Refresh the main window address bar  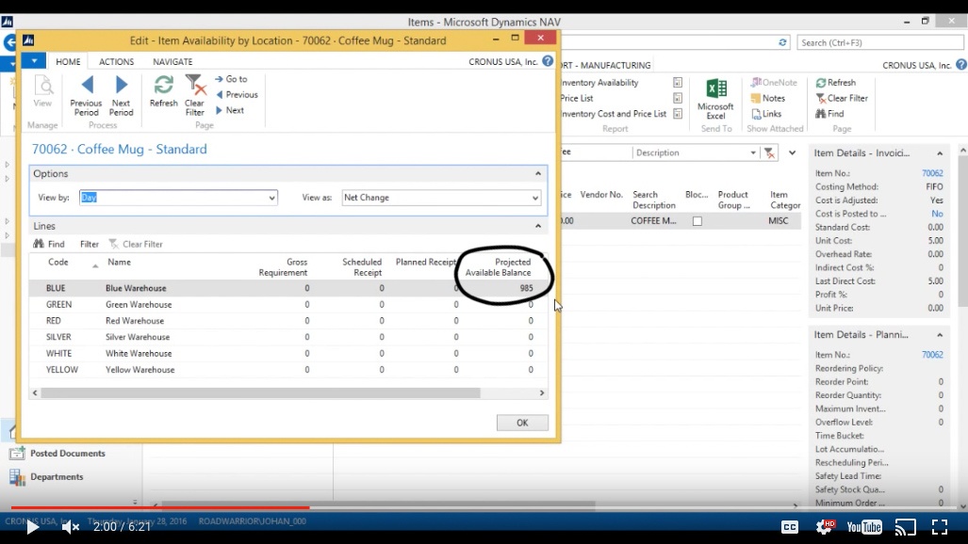783,42
